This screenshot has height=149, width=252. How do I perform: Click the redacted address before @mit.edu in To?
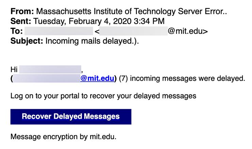pyautogui.click(x=133, y=31)
